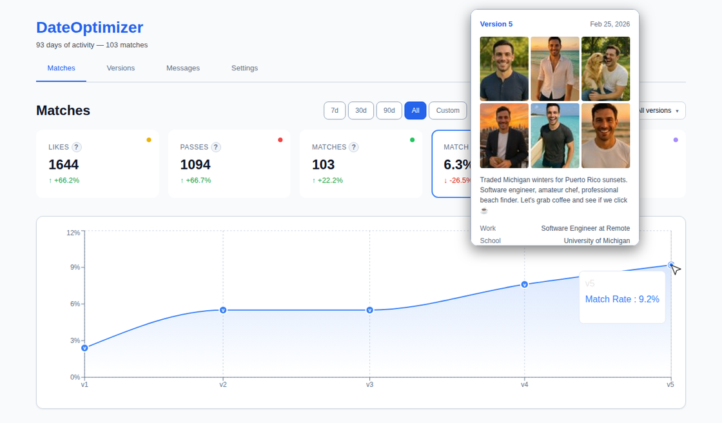Toggle the 30d time range filter
Screen dimensions: 722x423
[361, 110]
